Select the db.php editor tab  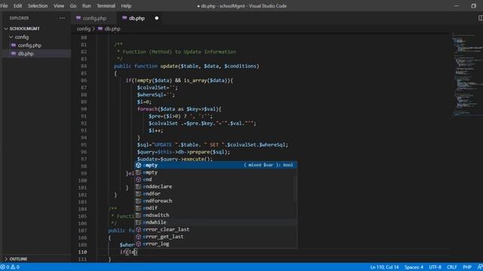pyautogui.click(x=137, y=18)
